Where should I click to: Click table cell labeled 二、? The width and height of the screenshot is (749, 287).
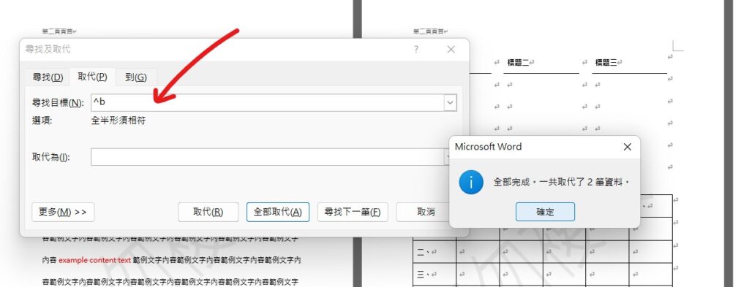click(434, 252)
